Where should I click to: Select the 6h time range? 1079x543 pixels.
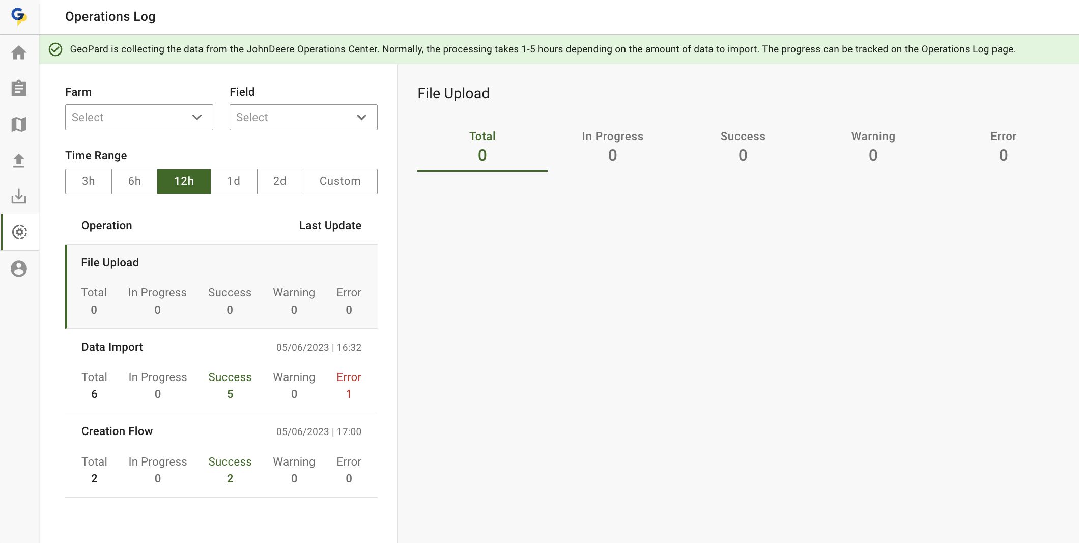[134, 181]
